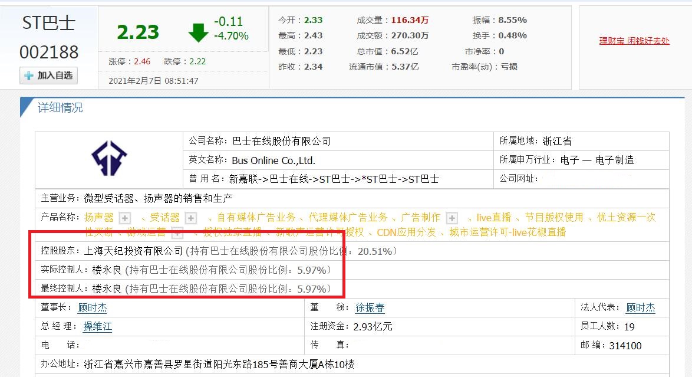Click the stock code 002188
This screenshot has height=377, width=692.
pos(48,52)
